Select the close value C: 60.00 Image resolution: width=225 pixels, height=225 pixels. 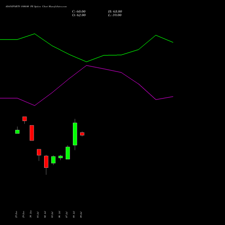click(x=79, y=12)
